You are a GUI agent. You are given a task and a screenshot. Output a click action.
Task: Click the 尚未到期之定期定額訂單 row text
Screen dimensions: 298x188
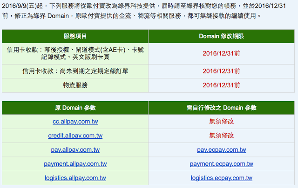point(75,71)
